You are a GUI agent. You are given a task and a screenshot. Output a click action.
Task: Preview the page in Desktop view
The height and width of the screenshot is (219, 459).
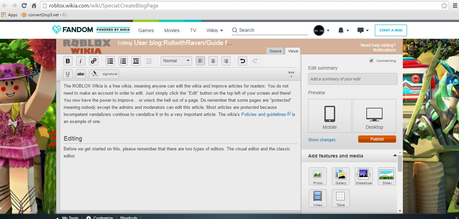point(374,116)
